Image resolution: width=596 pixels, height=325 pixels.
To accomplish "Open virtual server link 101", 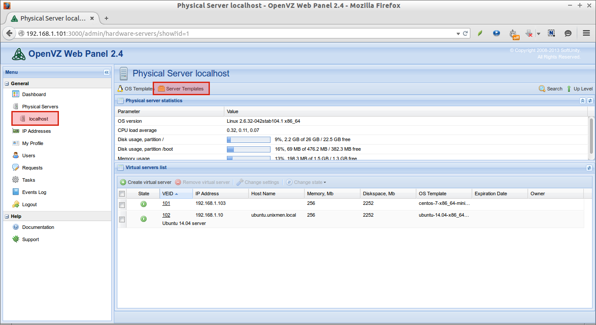I will pyautogui.click(x=166, y=203).
